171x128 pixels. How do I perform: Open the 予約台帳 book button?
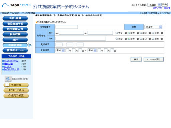tap(16, 85)
